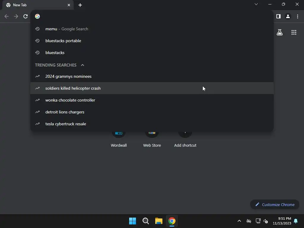The width and height of the screenshot is (304, 228).
Task: Select 'bluestacks portable' suggestion
Action: pyautogui.click(x=152, y=41)
